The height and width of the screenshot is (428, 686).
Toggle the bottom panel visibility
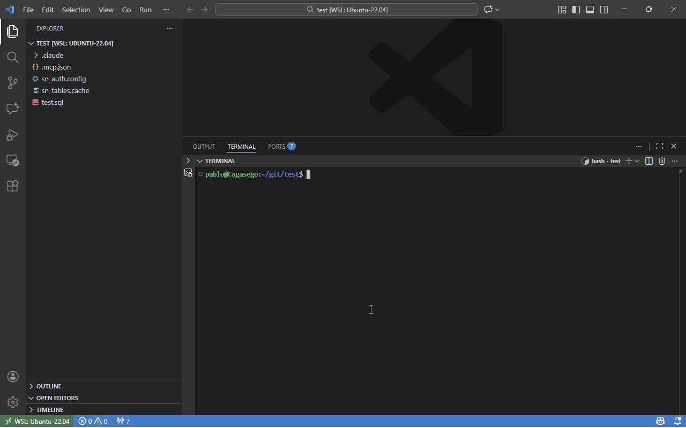[590, 10]
